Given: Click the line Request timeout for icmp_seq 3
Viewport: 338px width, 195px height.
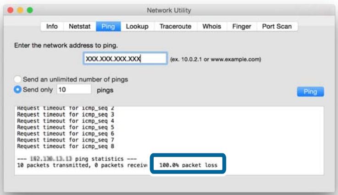Looking at the screenshot, I should click(x=66, y=114).
